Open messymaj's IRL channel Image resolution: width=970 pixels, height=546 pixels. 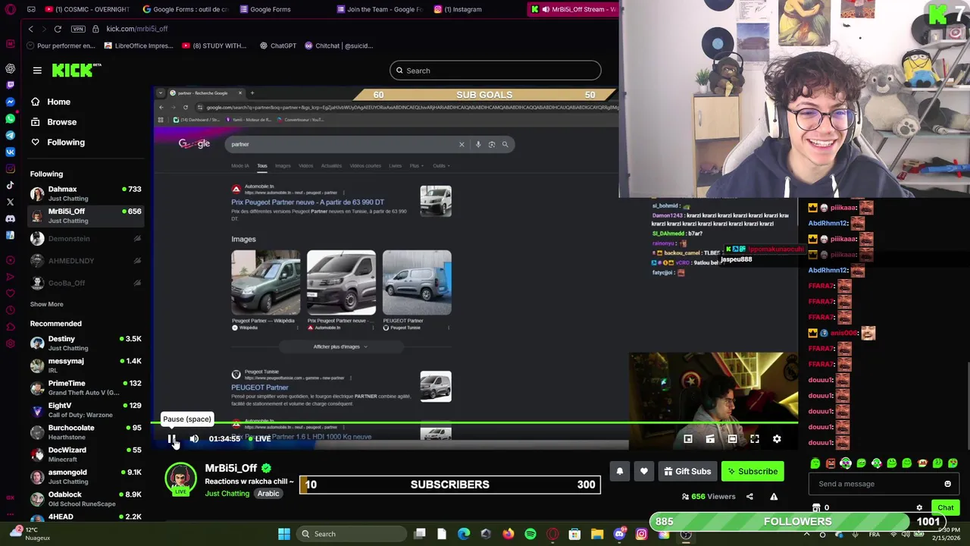(86, 366)
